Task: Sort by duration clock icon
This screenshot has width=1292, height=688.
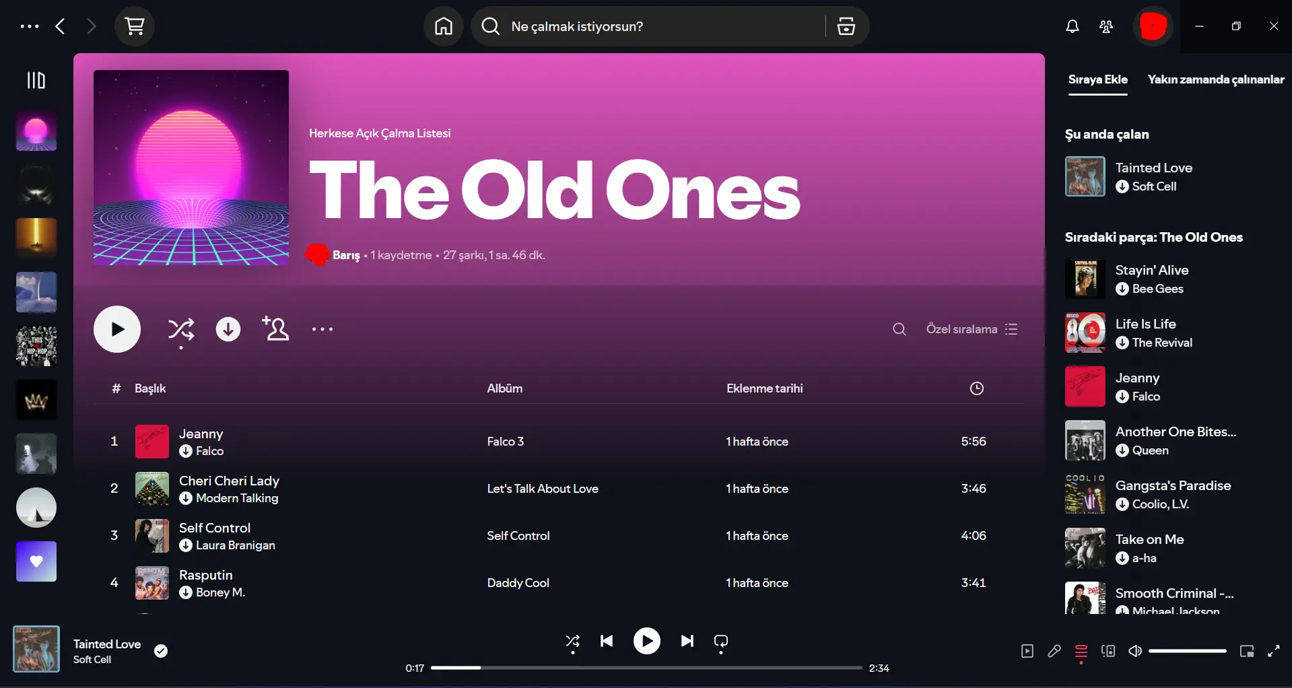Action: (976, 388)
